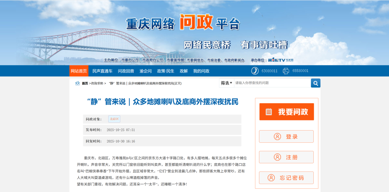The image size is (389, 192).
Task: Go to 网站首页 tab
Action: [79, 71]
